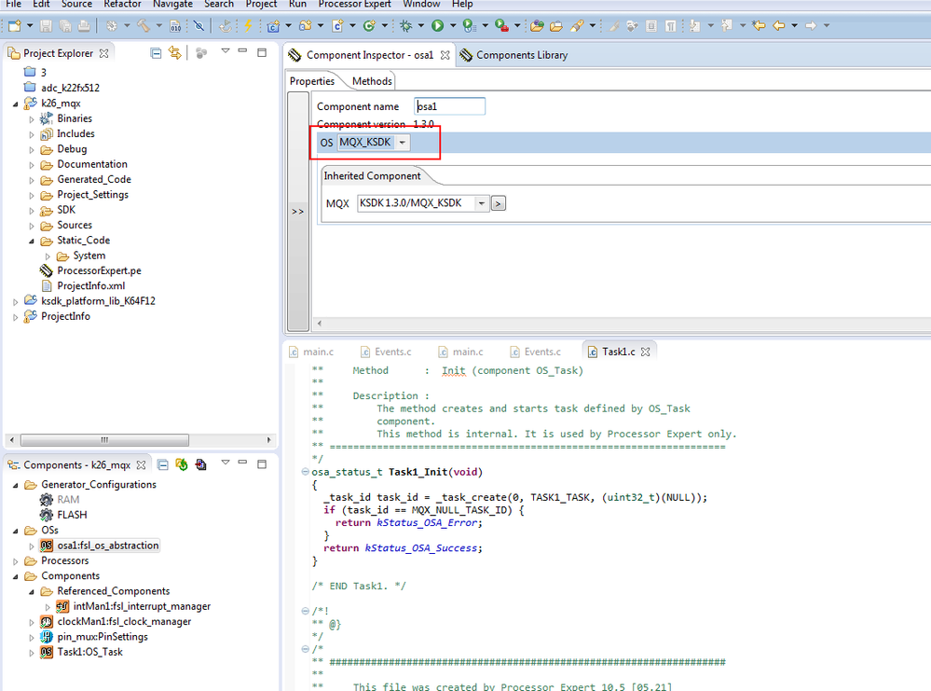This screenshot has height=691, width=931.
Task: Expand the Processors folder in Components view
Action: [x=16, y=561]
